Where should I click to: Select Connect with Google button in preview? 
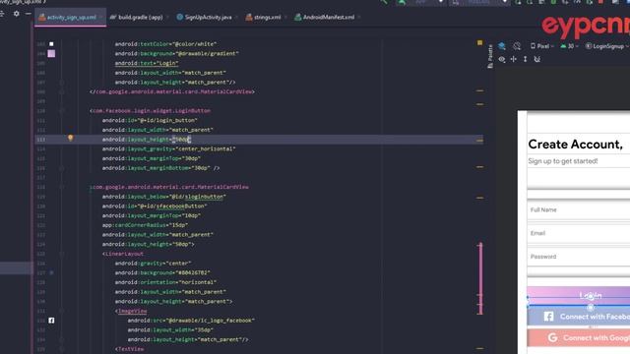coord(579,338)
